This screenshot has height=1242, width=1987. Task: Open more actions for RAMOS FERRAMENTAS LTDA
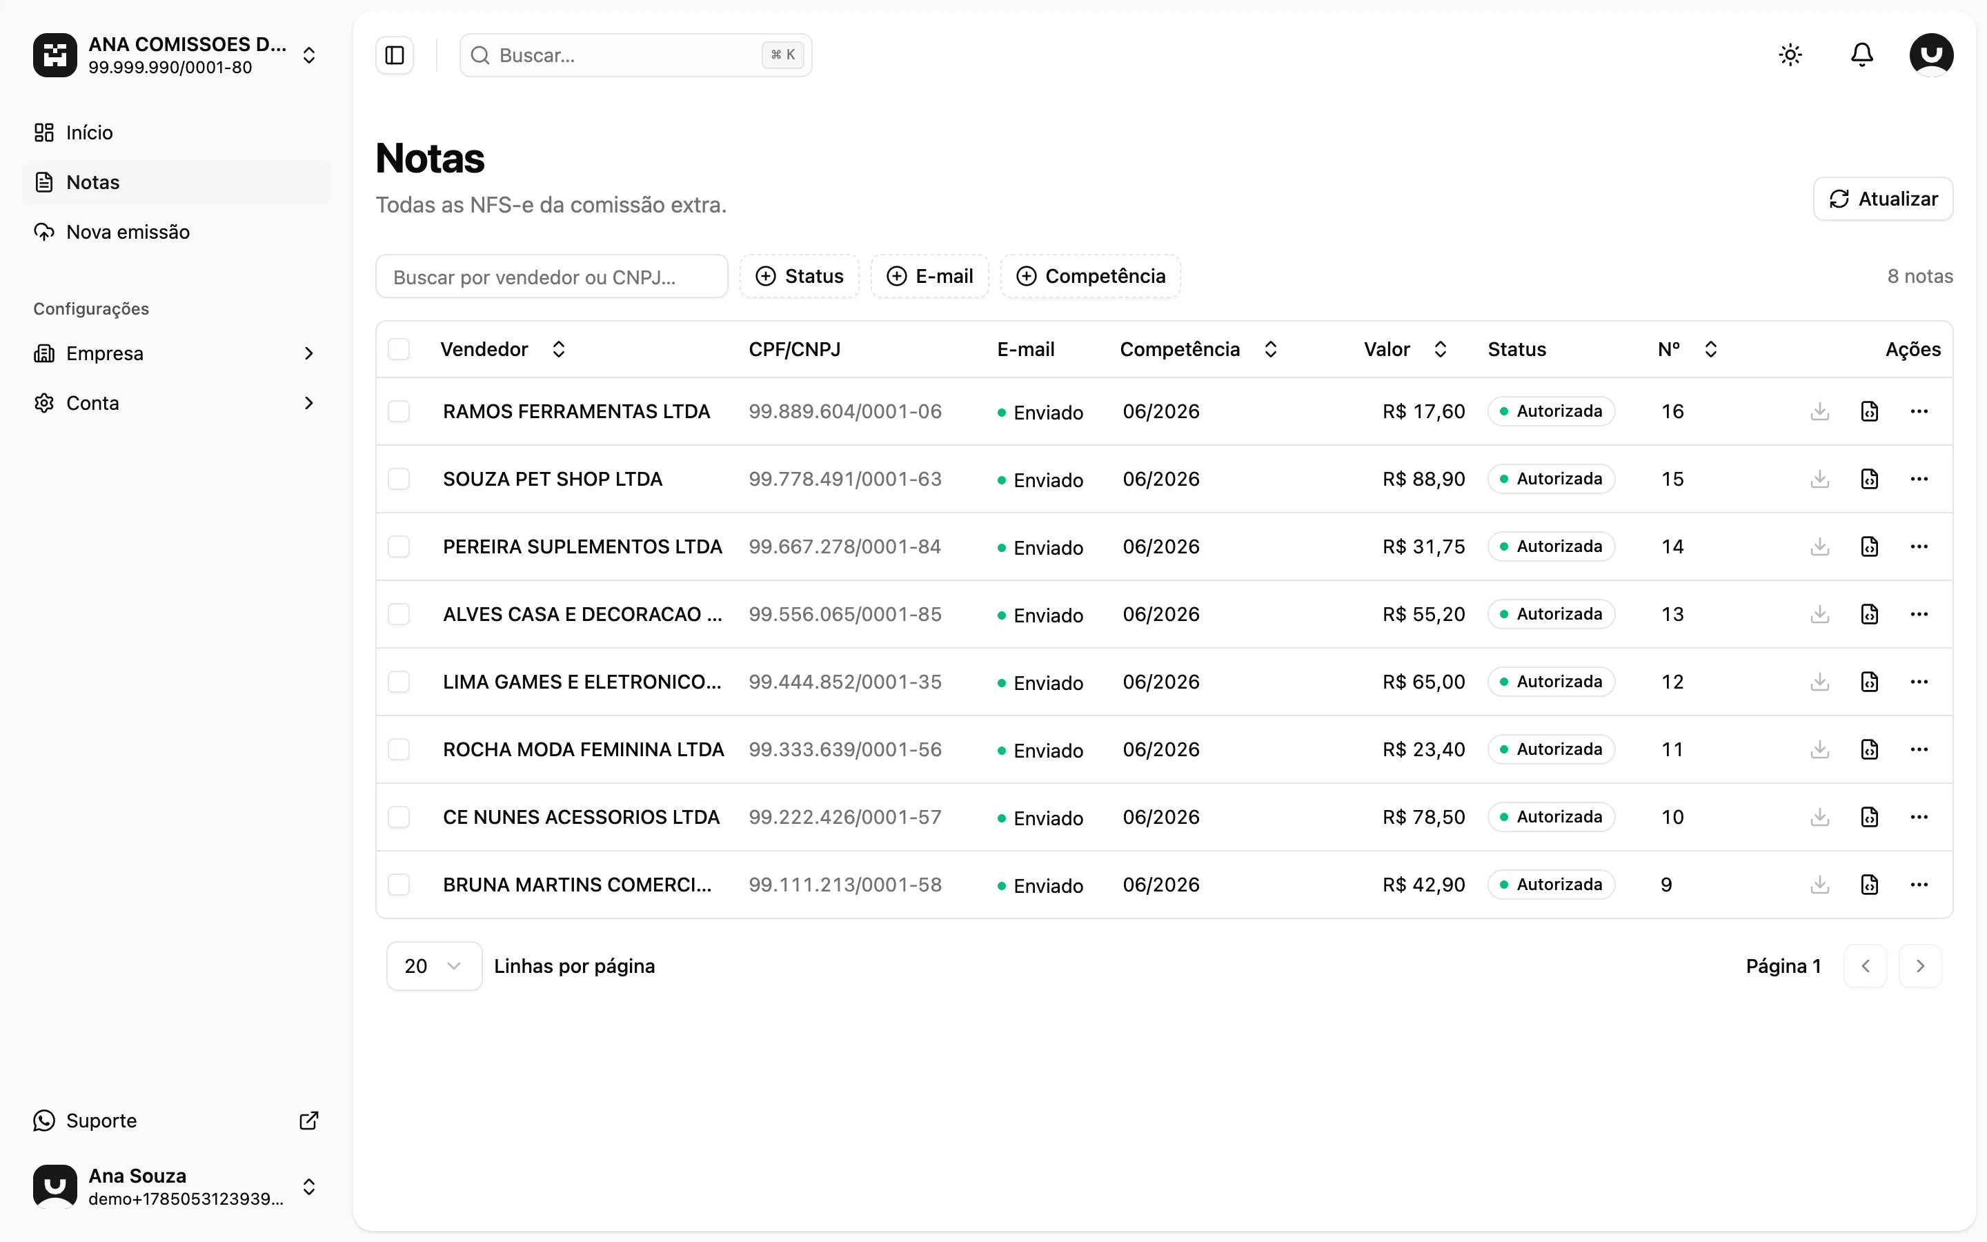(x=1919, y=411)
